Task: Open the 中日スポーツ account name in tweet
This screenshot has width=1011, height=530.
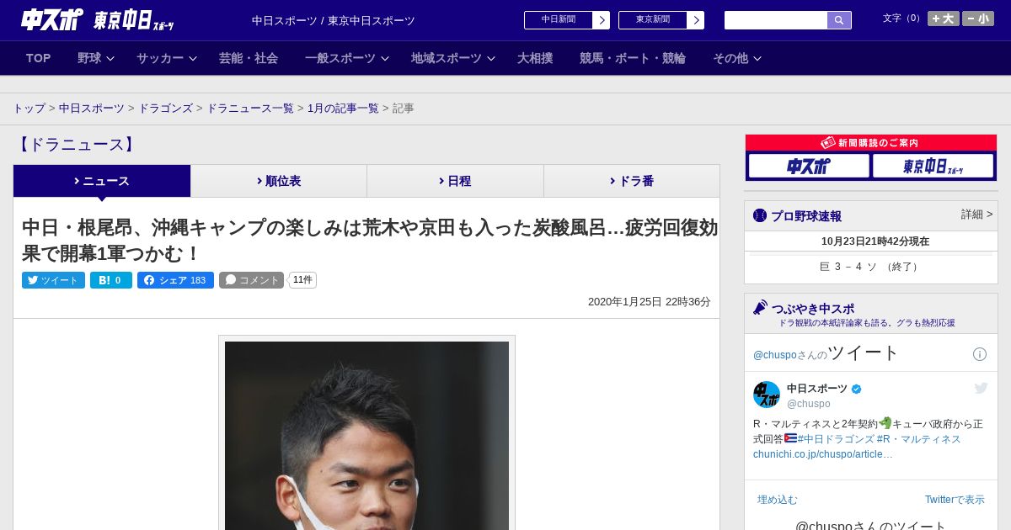Action: point(817,389)
